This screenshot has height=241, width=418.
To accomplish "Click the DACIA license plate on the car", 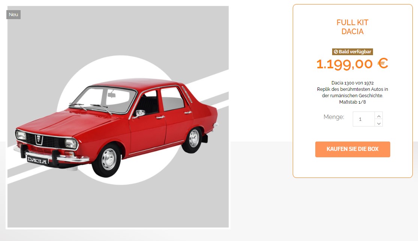I will 37,160.
